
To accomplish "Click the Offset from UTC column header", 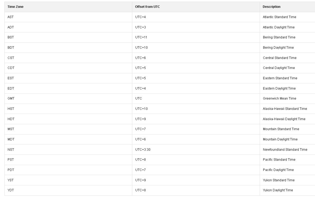I will click(x=196, y=7).
